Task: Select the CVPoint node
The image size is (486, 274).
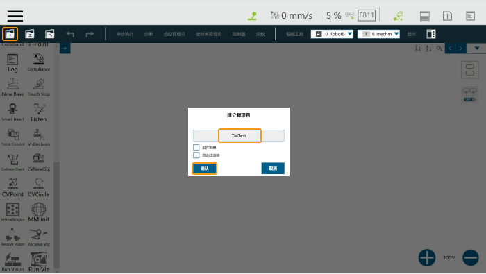Action: click(12, 187)
